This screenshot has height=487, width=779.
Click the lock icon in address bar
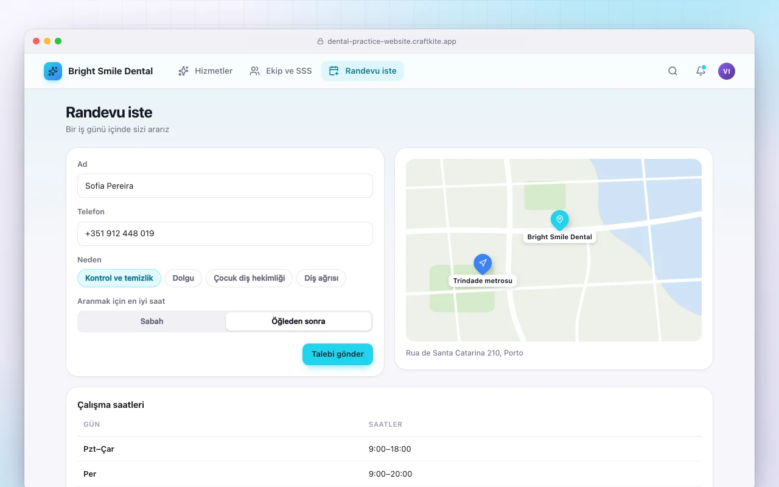click(320, 41)
